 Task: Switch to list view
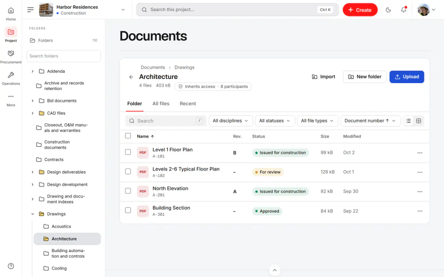click(408, 121)
